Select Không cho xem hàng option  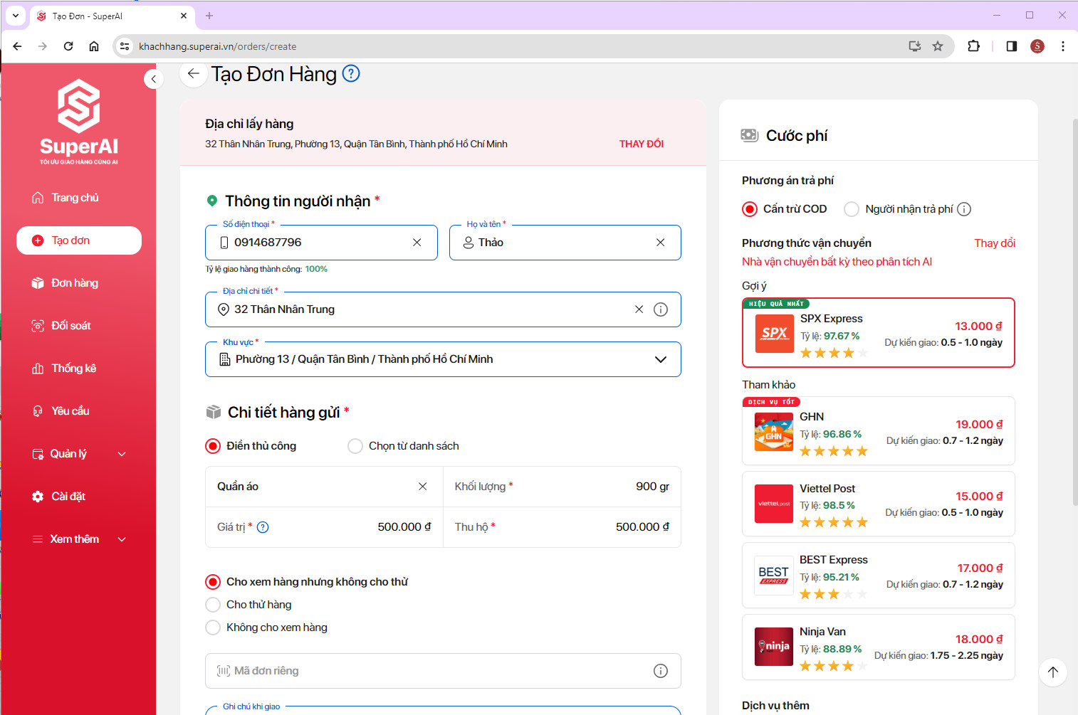click(213, 627)
